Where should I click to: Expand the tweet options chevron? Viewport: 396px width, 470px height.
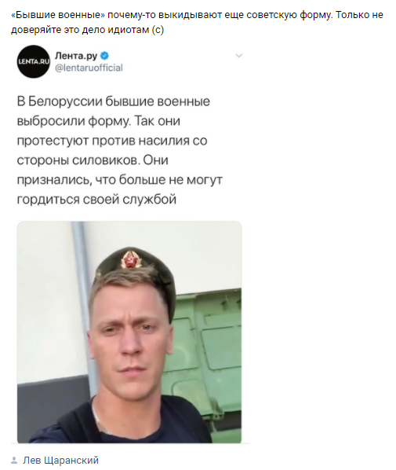pos(238,56)
